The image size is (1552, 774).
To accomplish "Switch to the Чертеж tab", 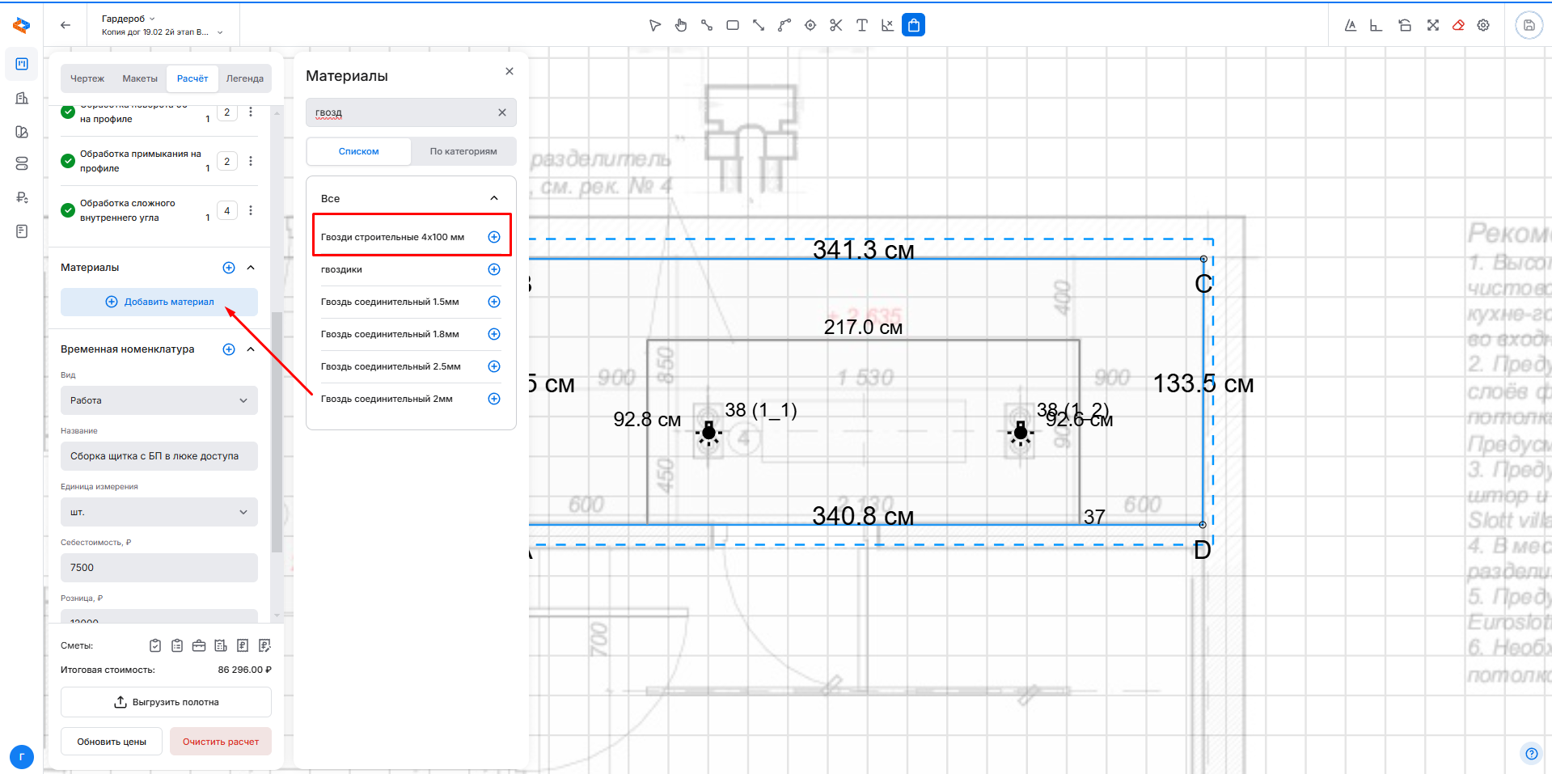I will pyautogui.click(x=87, y=78).
